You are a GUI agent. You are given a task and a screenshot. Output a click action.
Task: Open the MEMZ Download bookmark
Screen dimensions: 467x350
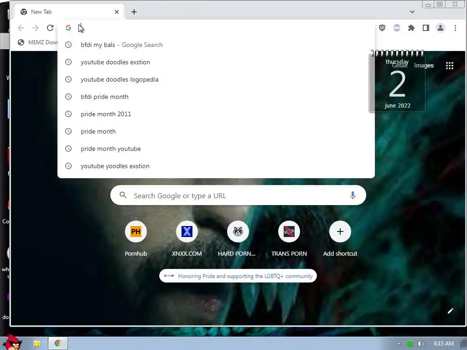point(37,42)
